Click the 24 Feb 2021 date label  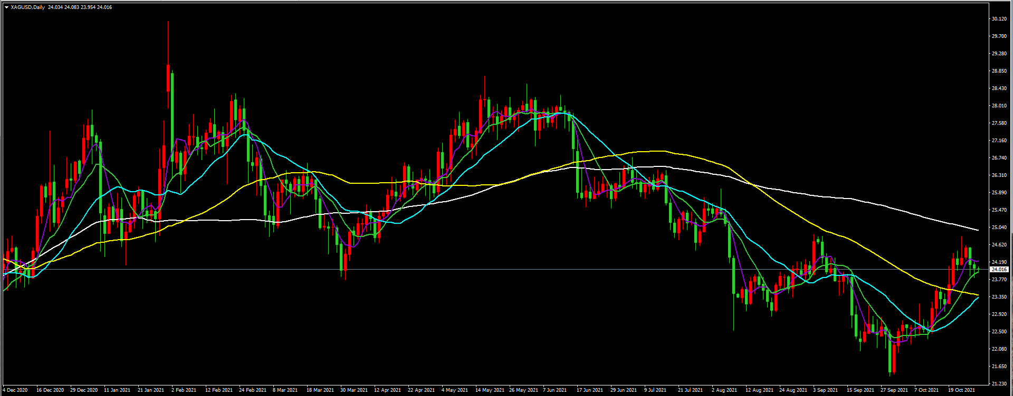pyautogui.click(x=253, y=390)
